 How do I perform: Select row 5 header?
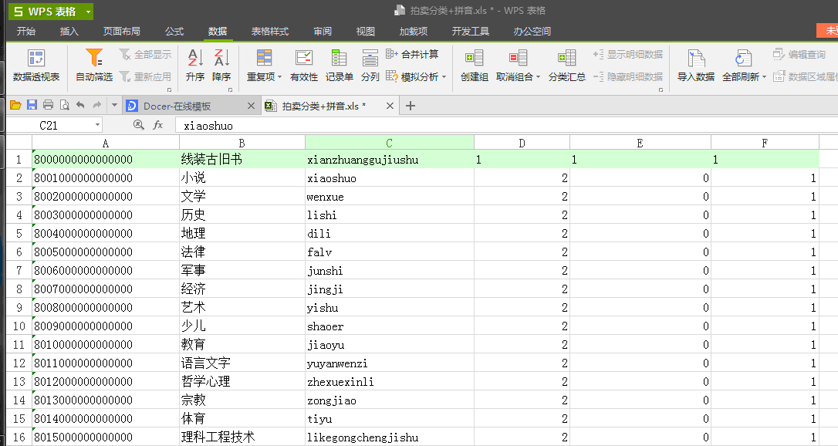(x=19, y=233)
